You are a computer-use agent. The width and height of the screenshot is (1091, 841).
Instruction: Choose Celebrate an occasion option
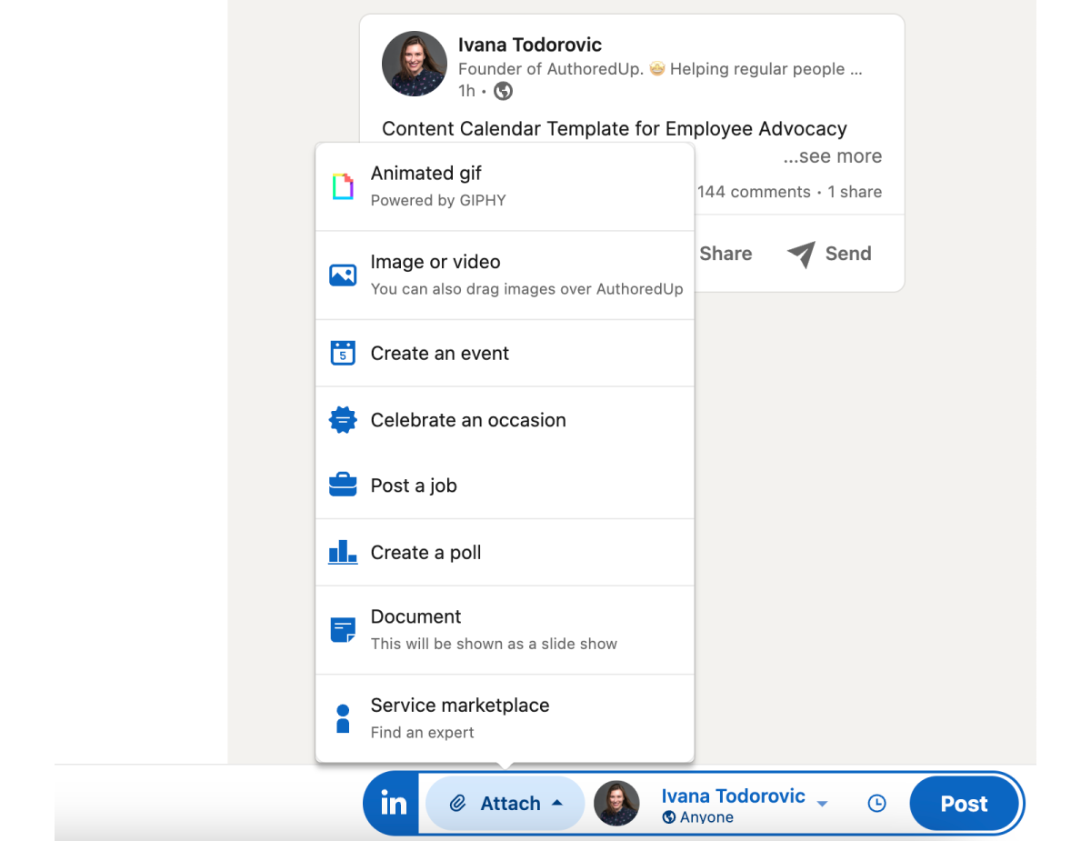[x=505, y=420]
